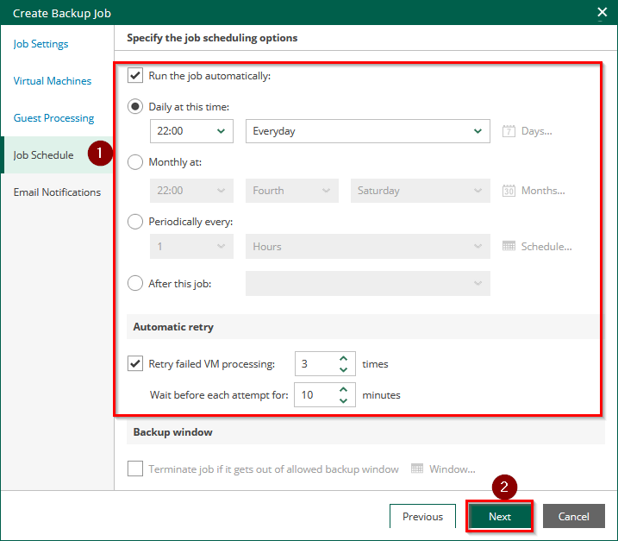Open the daily 22:00 time dropdown
This screenshot has width=618, height=541.
click(191, 131)
